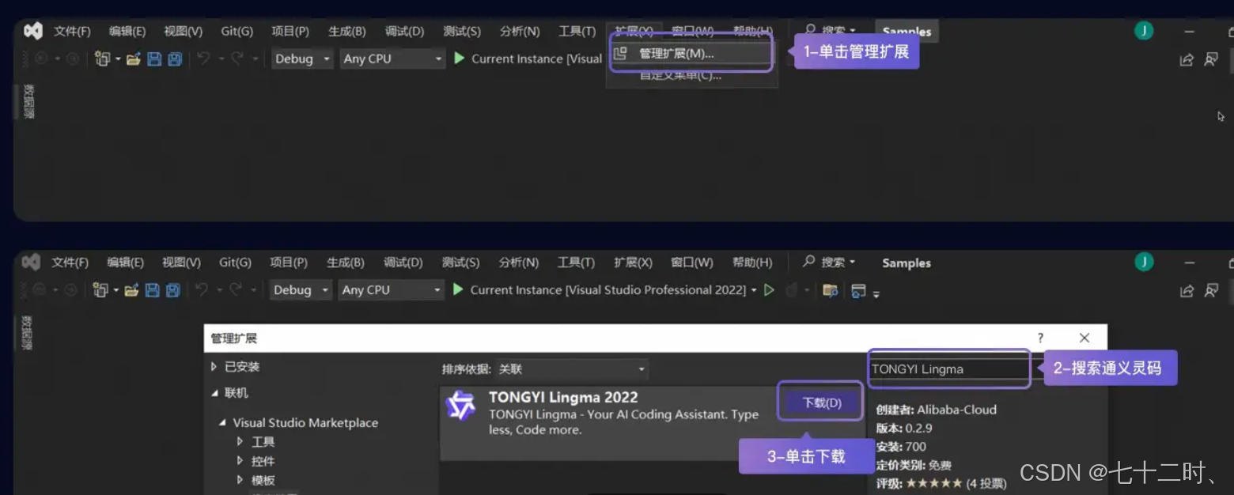Click Send Feedback icon in upper window
The width and height of the screenshot is (1234, 495).
tap(1211, 59)
